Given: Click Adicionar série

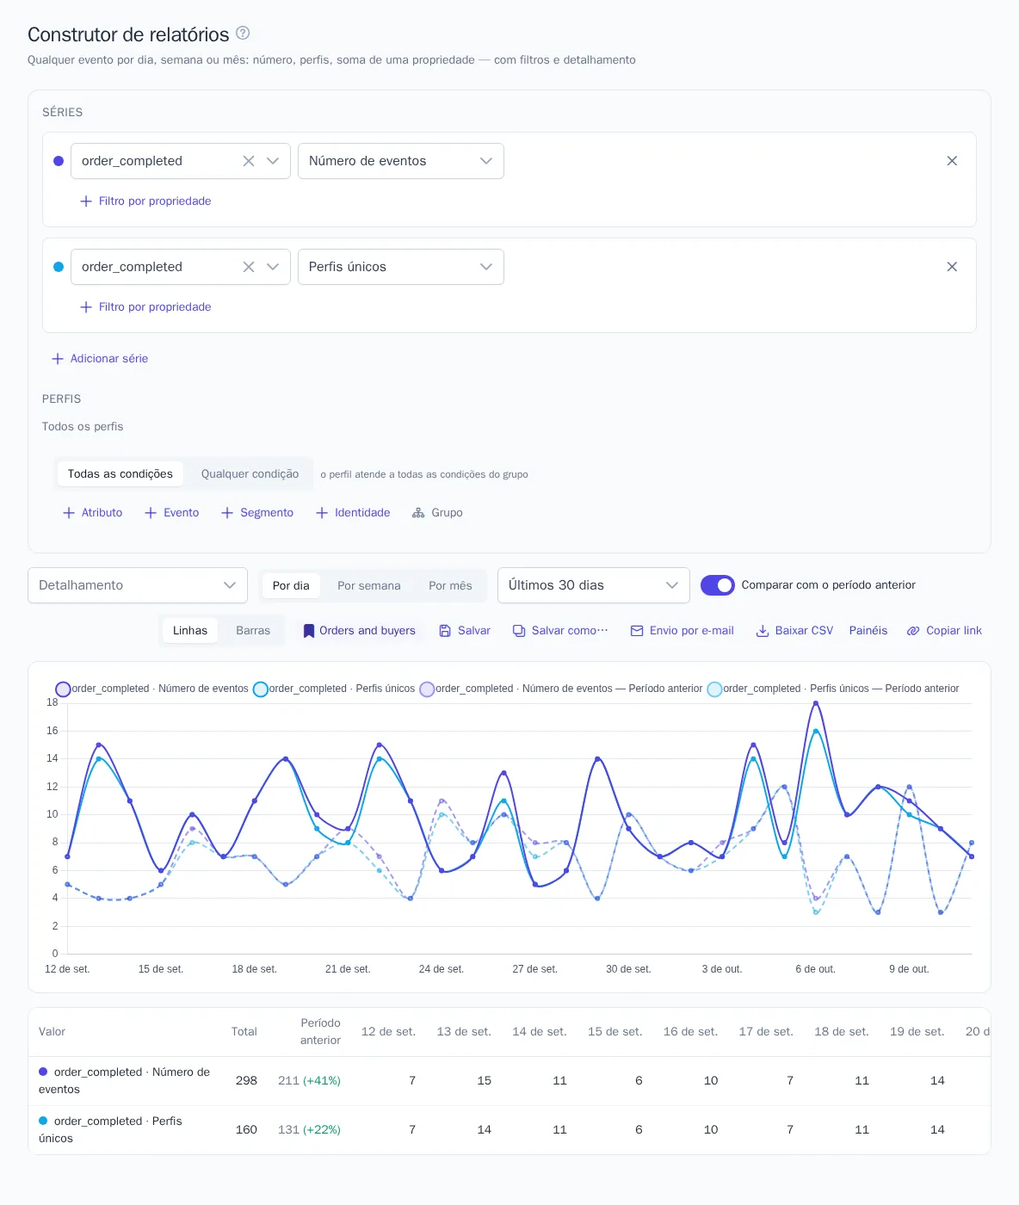Looking at the screenshot, I should point(100,358).
